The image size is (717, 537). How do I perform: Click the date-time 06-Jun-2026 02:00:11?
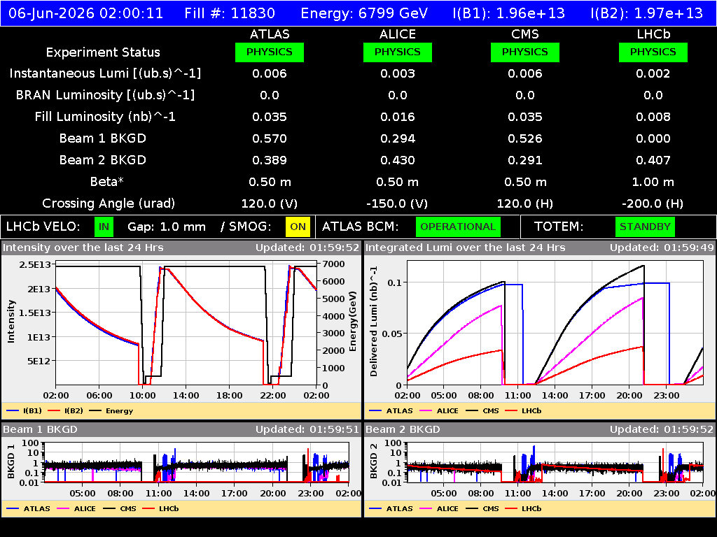click(86, 13)
